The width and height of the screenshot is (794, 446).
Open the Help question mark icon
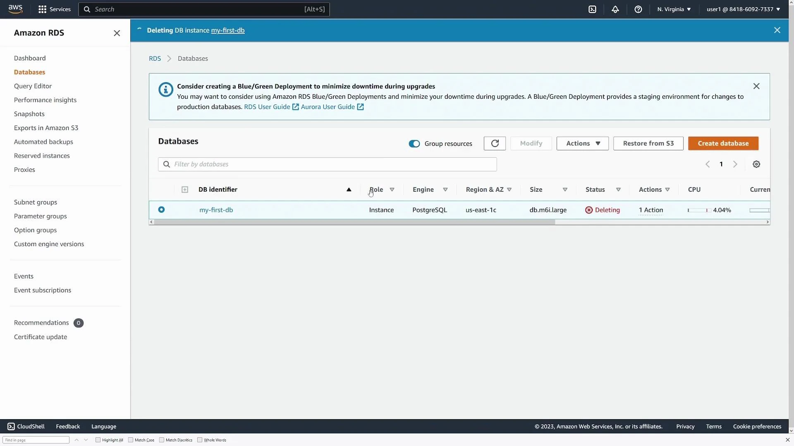click(638, 9)
